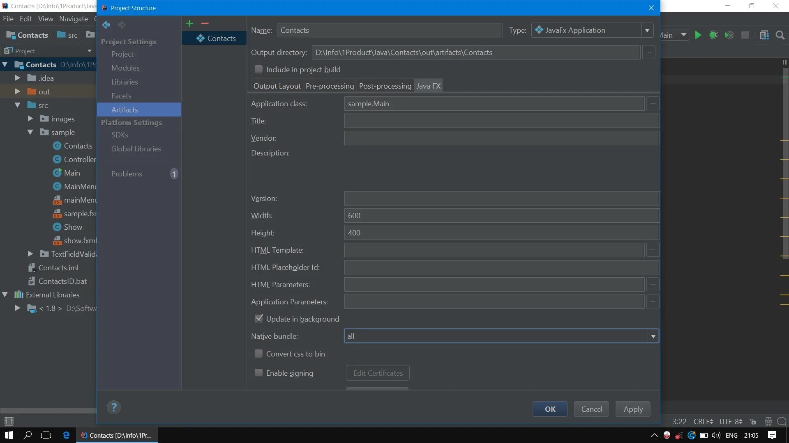
Task: Enable the Enable signing checkbox
Action: click(258, 373)
